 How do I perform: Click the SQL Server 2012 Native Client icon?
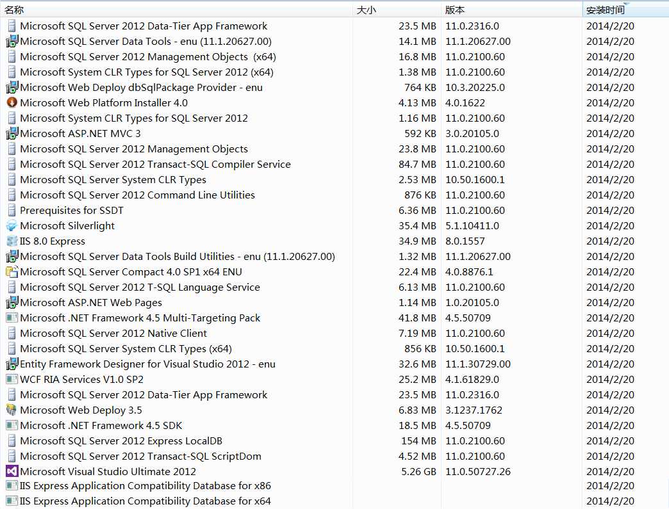[x=12, y=333]
